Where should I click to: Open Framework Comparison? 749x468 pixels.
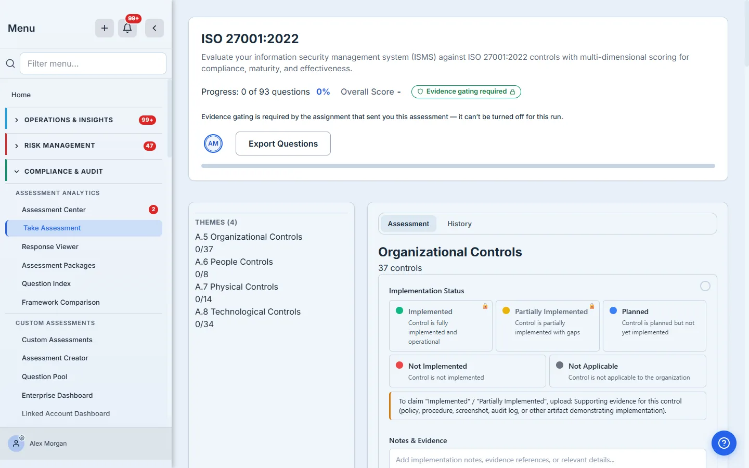tap(84, 302)
